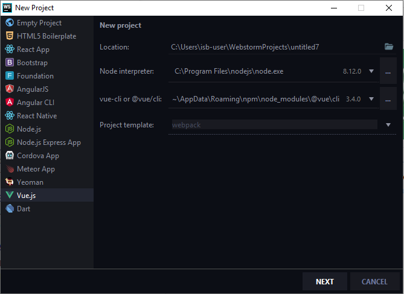Click the Empty Project globe icon
Image resolution: width=404 pixels, height=294 pixels.
tap(10, 23)
